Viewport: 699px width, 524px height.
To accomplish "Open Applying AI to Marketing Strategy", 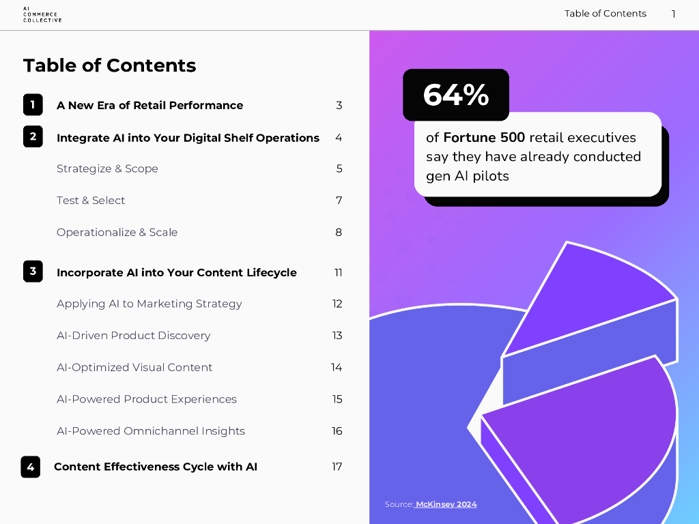I will [149, 304].
